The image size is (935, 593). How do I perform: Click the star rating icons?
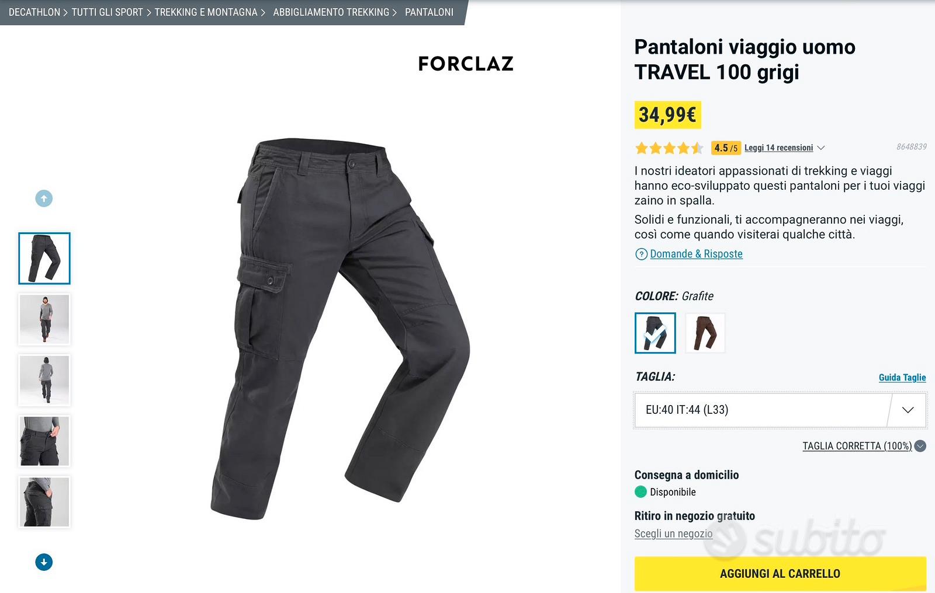pos(669,148)
